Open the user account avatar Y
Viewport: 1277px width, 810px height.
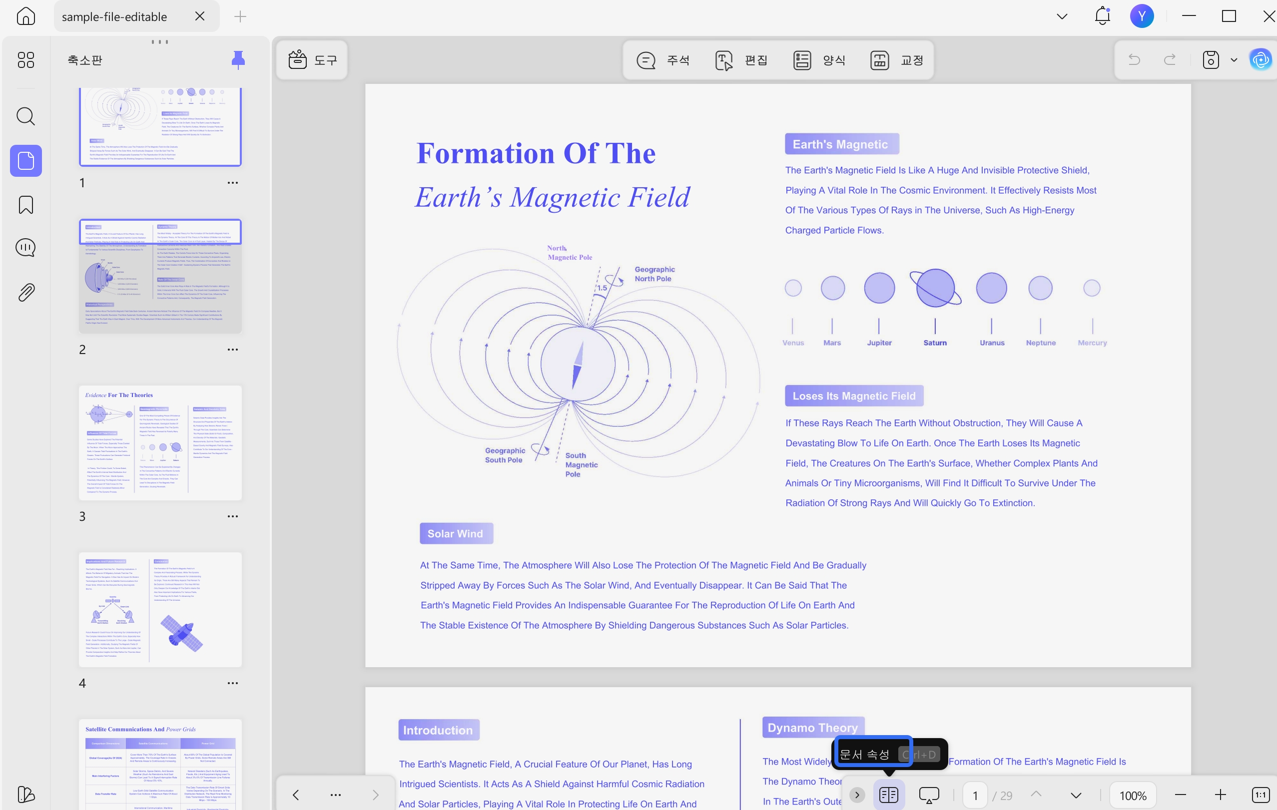point(1141,16)
